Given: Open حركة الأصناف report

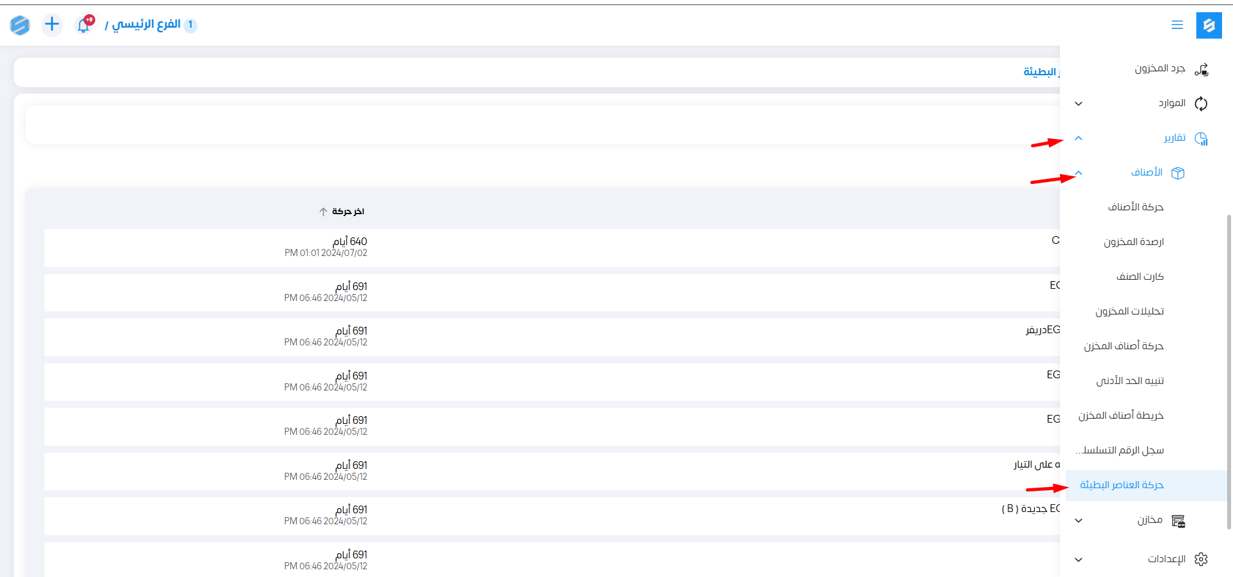Looking at the screenshot, I should (x=1135, y=207).
